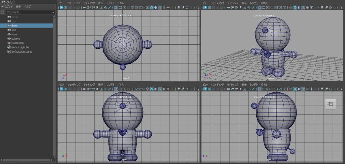Click safe action icon in persp panel

point(280,7)
